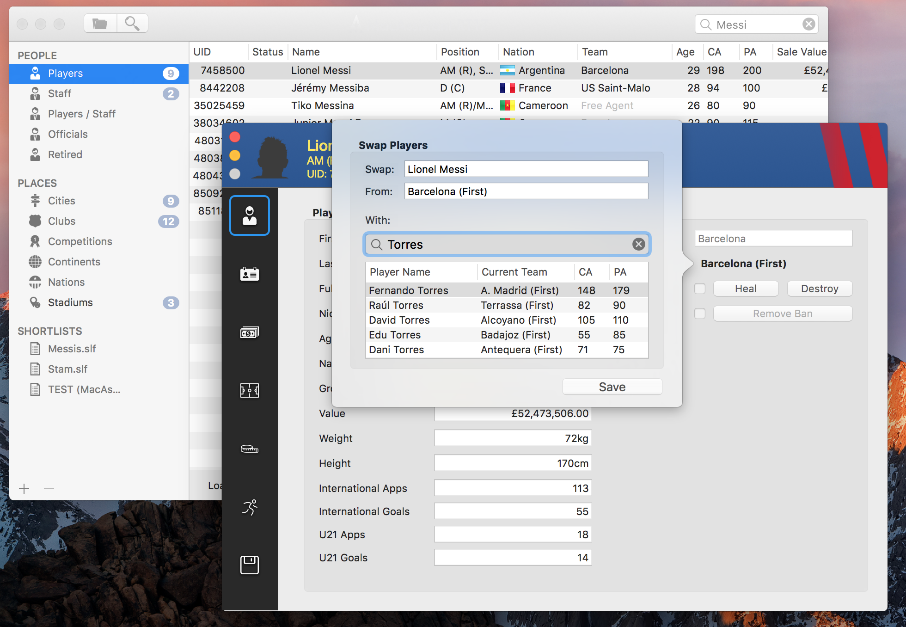Sort players table by Nation header
906x627 pixels.
pyautogui.click(x=538, y=52)
